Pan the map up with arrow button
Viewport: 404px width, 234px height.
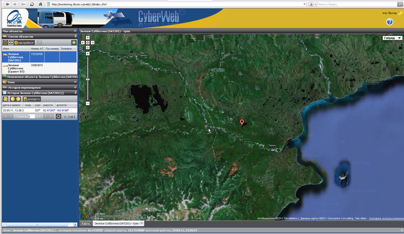(x=88, y=38)
